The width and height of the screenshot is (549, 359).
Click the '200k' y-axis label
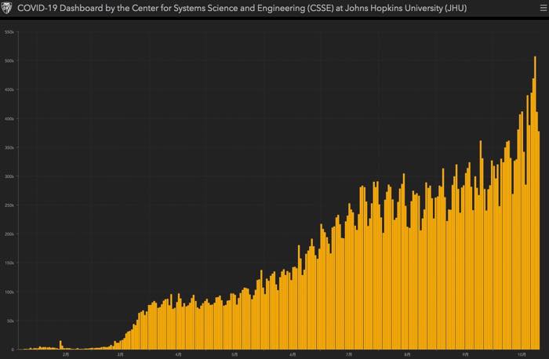[9, 234]
